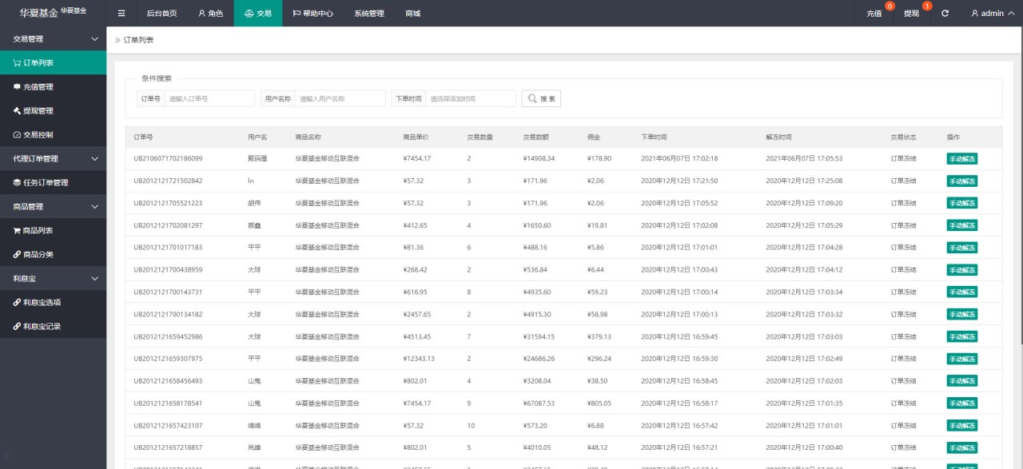Focus the 用户名称 search input
Screen dimensions: 1023x469
(x=340, y=98)
